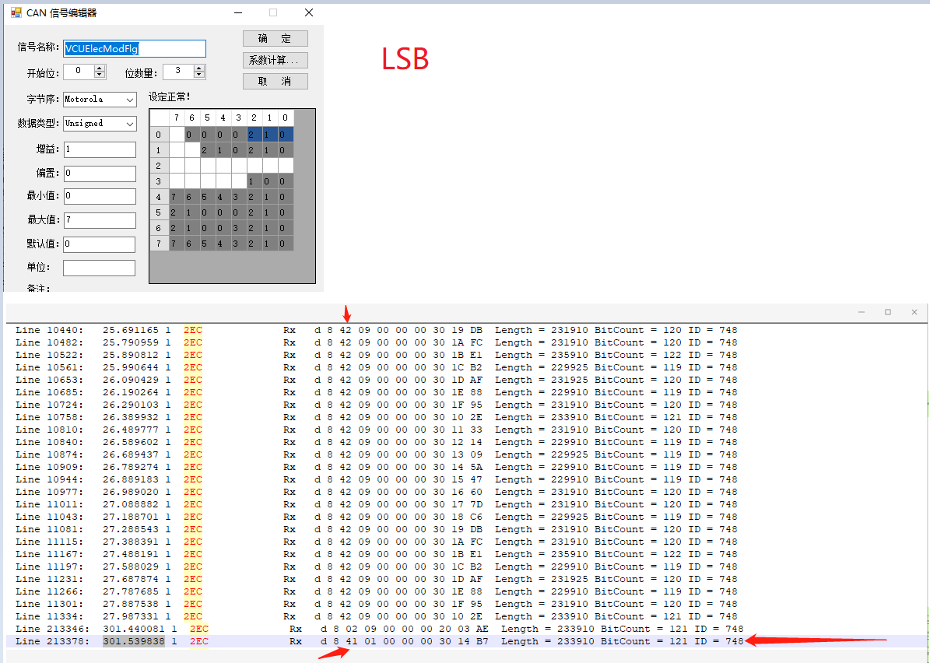Click row label 4 in the bit matrix
This screenshot has height=663, width=930.
point(159,196)
